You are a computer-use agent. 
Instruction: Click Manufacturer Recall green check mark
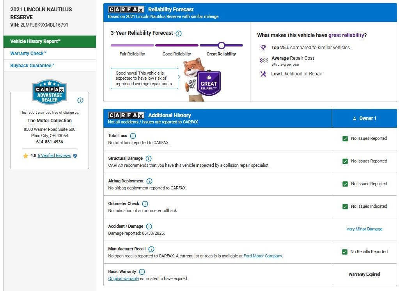pyautogui.click(x=344, y=252)
